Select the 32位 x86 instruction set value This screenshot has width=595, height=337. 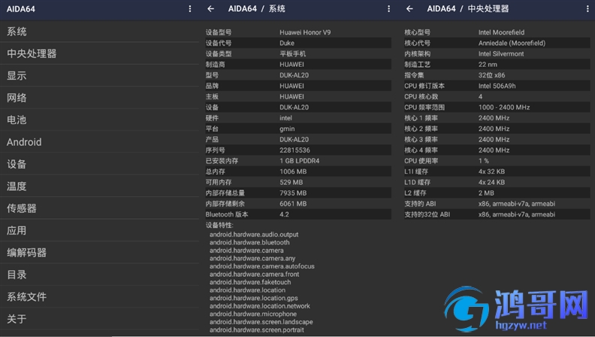click(492, 75)
